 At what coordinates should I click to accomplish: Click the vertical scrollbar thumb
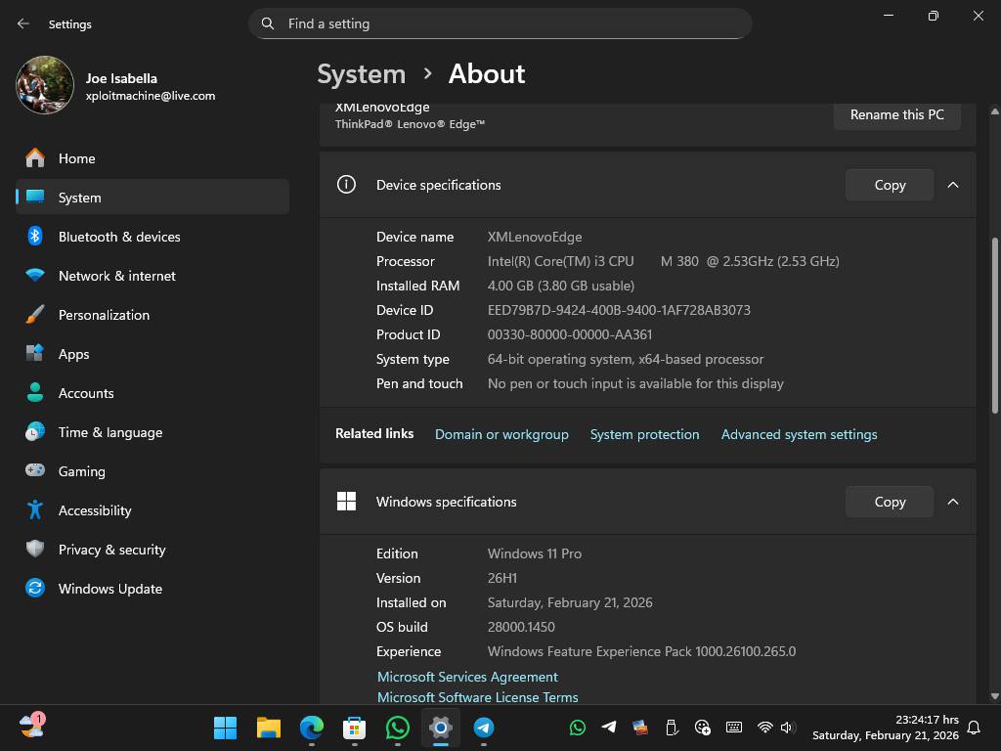click(x=994, y=325)
